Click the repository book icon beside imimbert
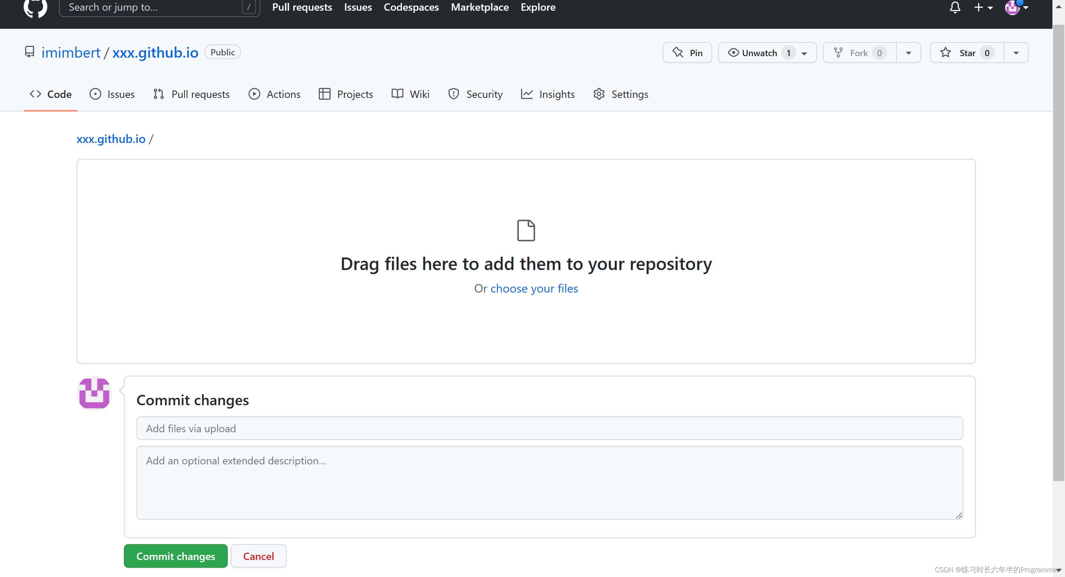The image size is (1065, 577). (29, 52)
